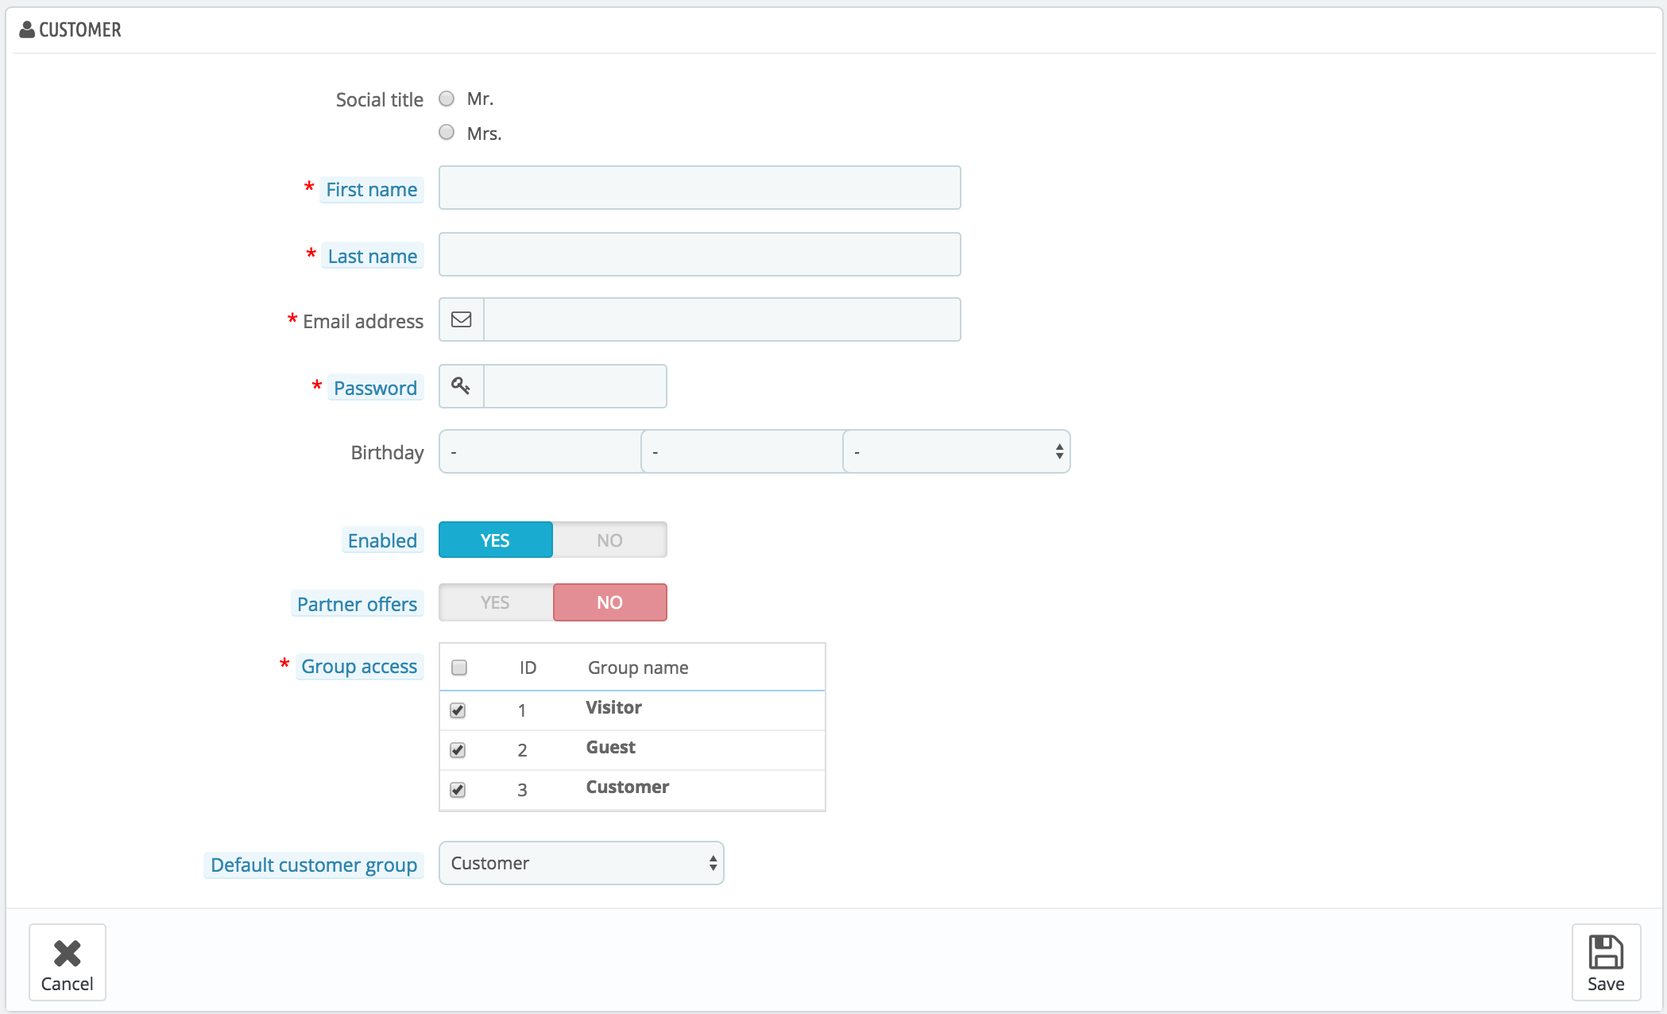This screenshot has width=1667, height=1014.
Task: Click the ID column header
Action: tap(528, 668)
